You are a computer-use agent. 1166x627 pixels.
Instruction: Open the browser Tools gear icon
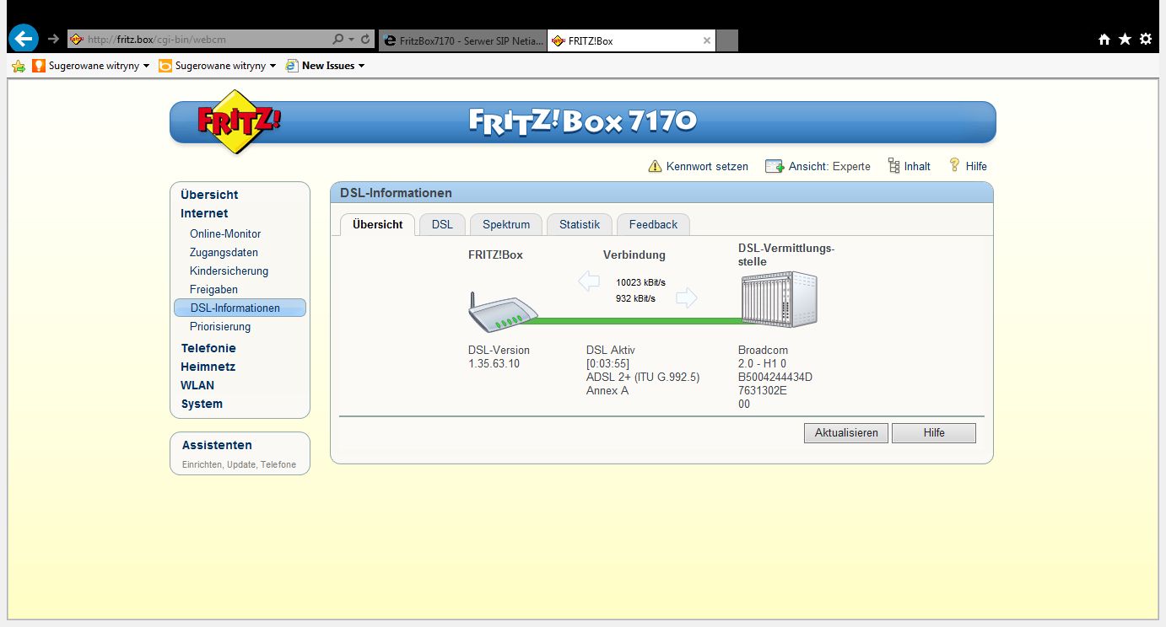(1146, 39)
